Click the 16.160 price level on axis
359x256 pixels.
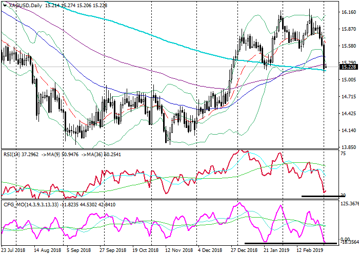[349, 12]
